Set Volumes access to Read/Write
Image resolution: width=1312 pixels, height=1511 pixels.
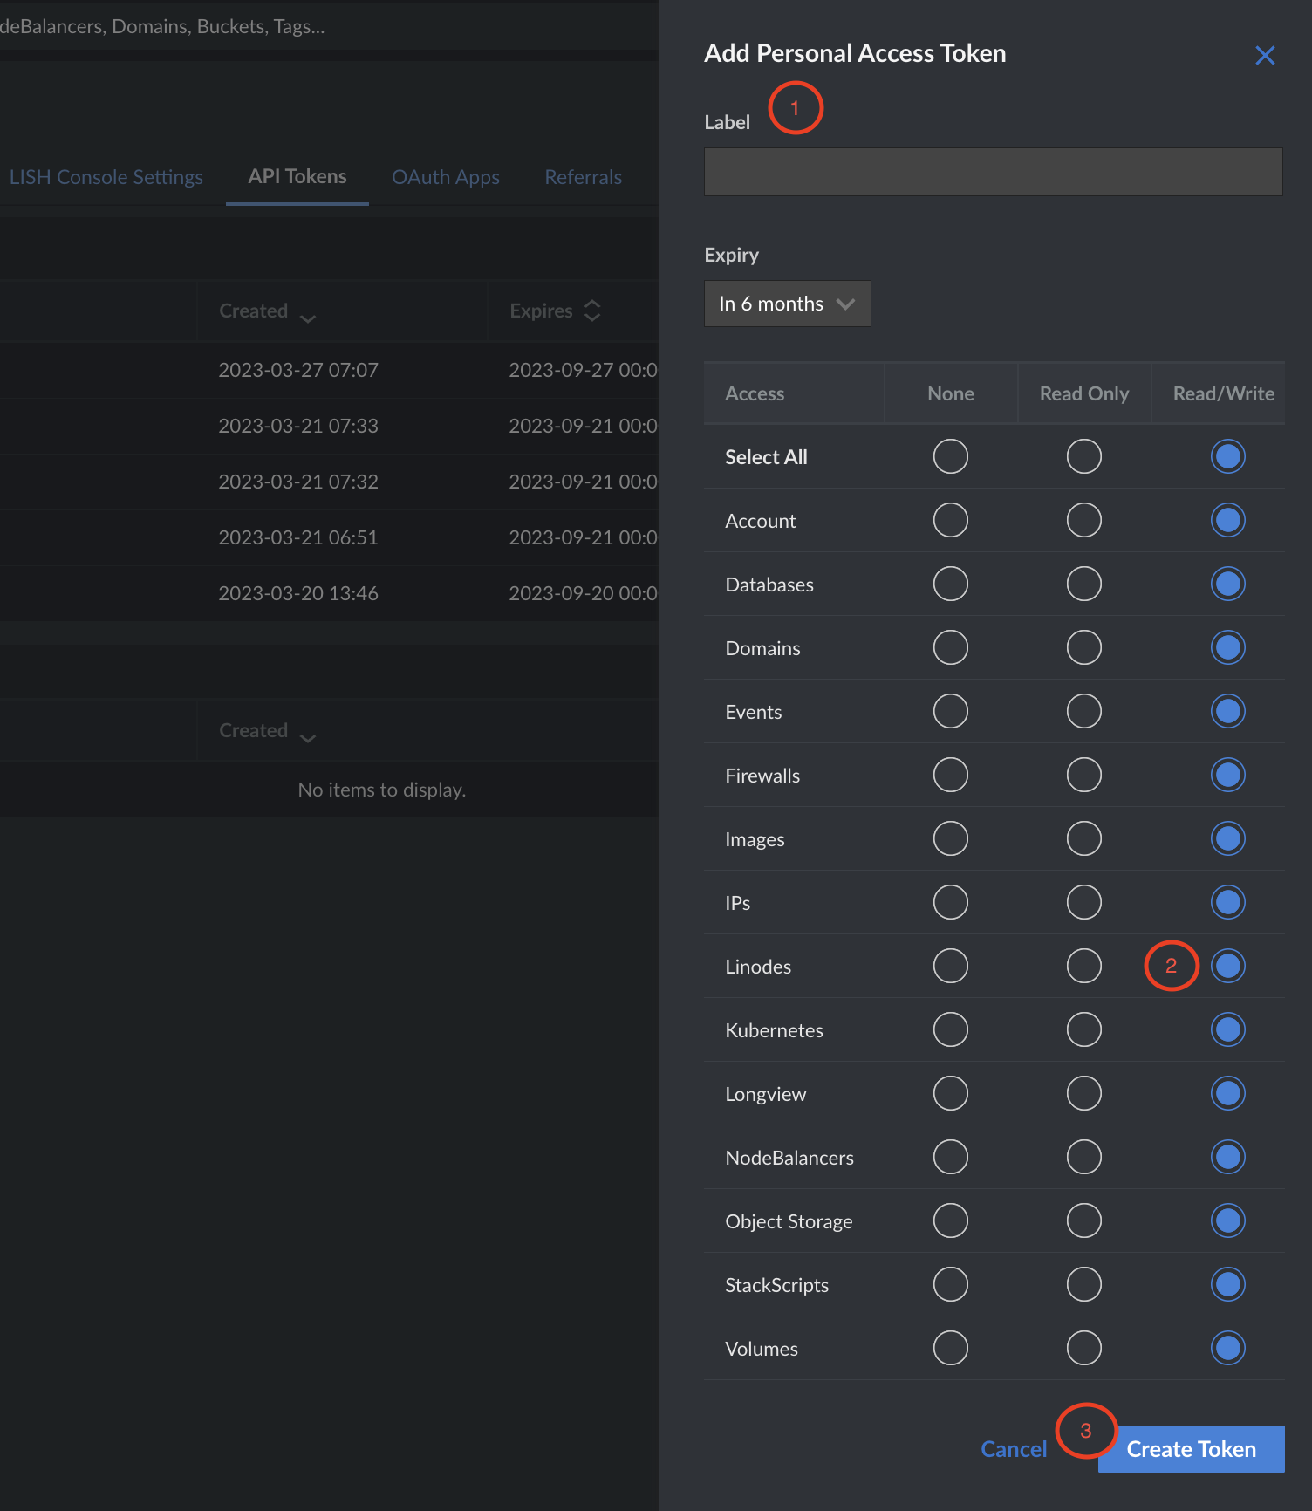1227,1348
